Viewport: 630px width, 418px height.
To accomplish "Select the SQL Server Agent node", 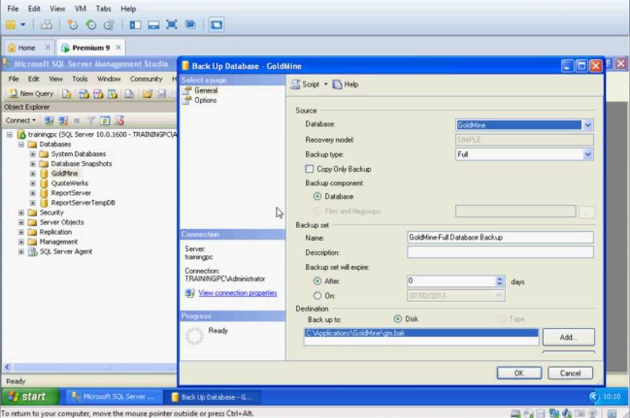I will pos(65,251).
